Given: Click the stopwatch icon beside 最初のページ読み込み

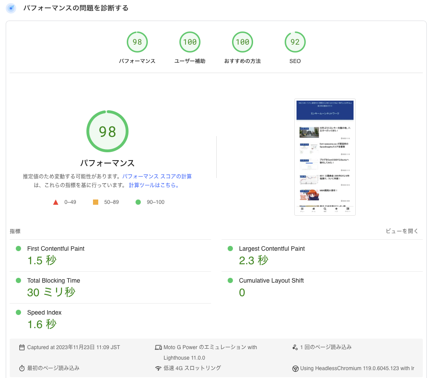Looking at the screenshot, I should tap(22, 368).
